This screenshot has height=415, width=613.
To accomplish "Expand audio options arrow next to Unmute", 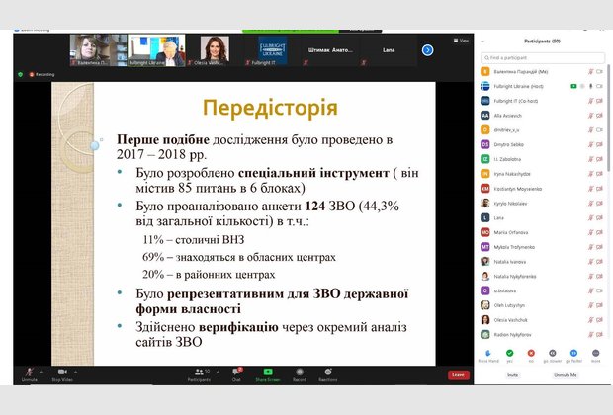I will tap(42, 372).
